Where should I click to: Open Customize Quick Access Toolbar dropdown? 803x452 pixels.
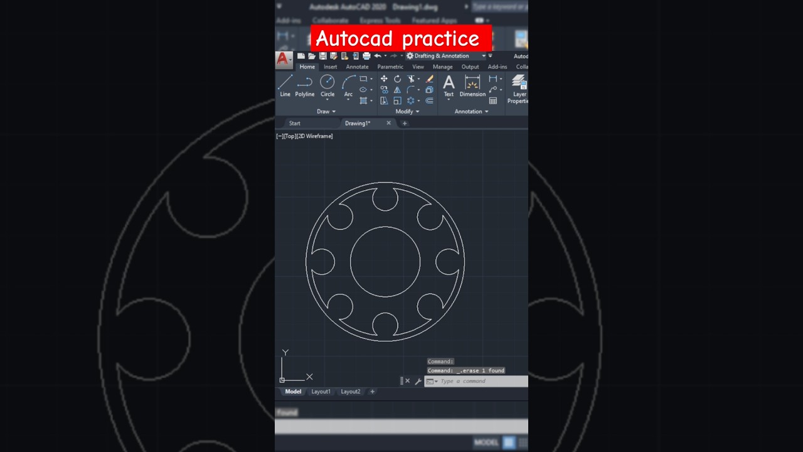click(x=490, y=56)
